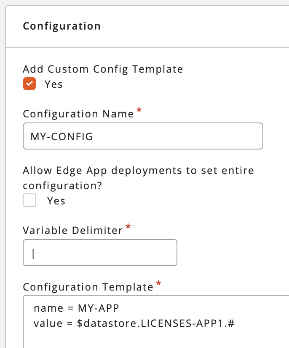The width and height of the screenshot is (289, 348).
Task: Click the red asterisk next to Variable Delimiter
Action: 128,228
